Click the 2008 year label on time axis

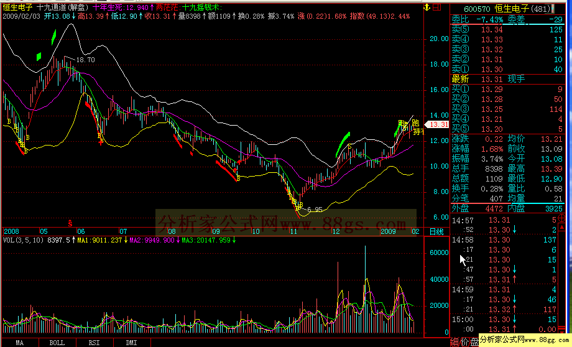point(11,231)
